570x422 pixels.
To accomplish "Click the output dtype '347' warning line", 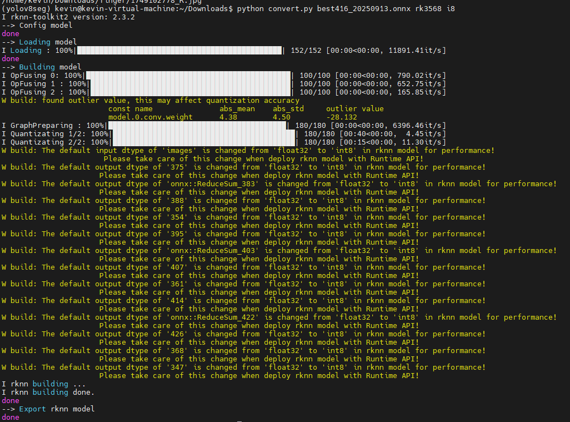I will tap(243, 368).
